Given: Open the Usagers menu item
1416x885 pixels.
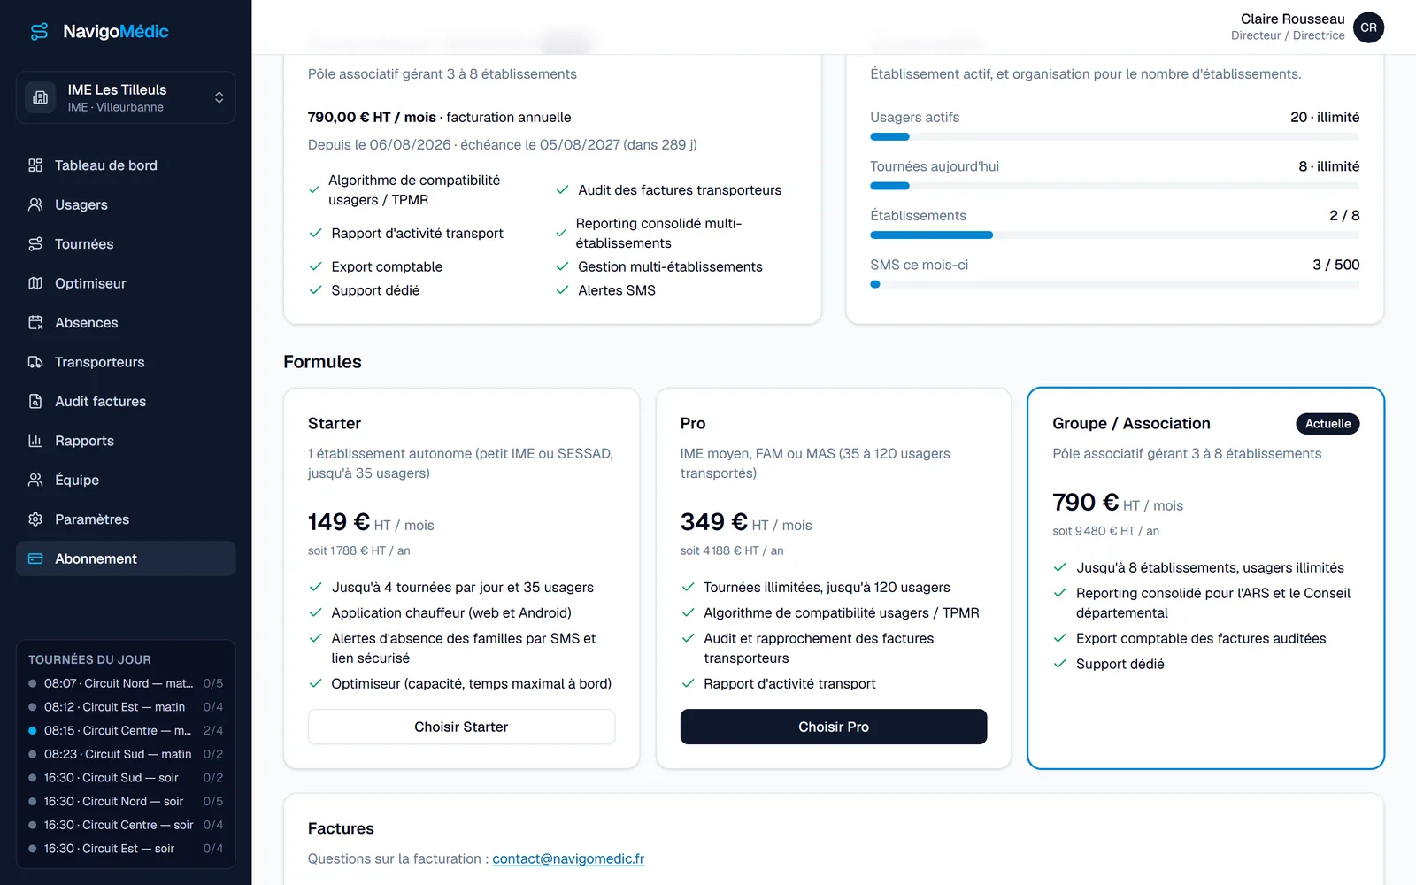Looking at the screenshot, I should pyautogui.click(x=126, y=204).
